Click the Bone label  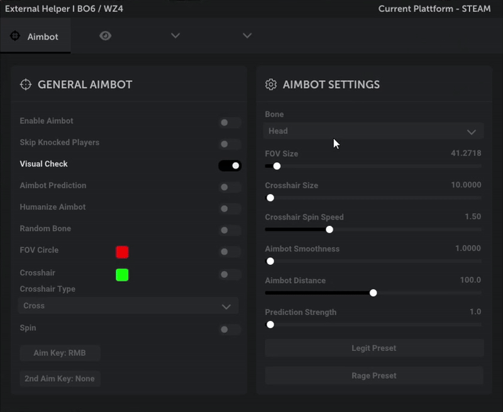pyautogui.click(x=274, y=114)
